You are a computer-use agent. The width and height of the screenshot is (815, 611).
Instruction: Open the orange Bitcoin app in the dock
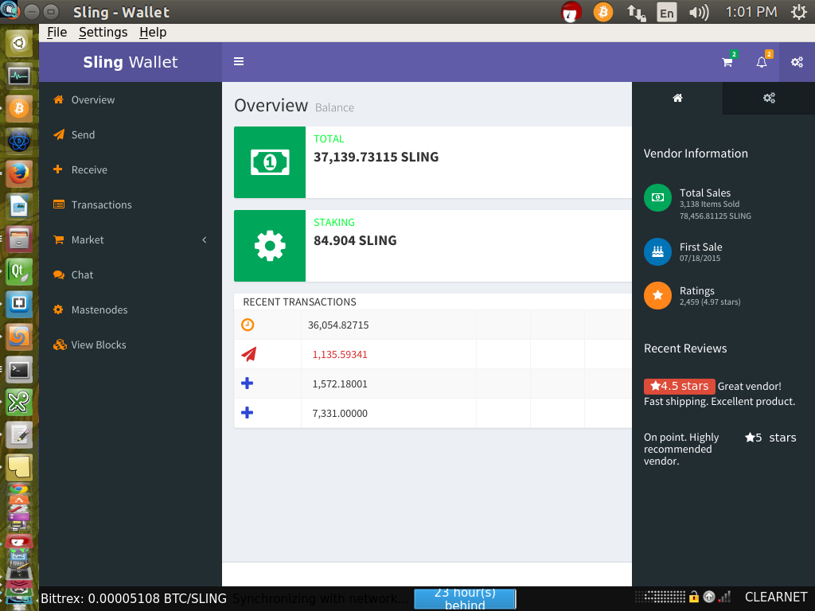click(19, 108)
